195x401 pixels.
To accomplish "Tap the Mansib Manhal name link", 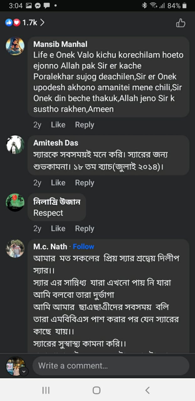I will (60, 44).
